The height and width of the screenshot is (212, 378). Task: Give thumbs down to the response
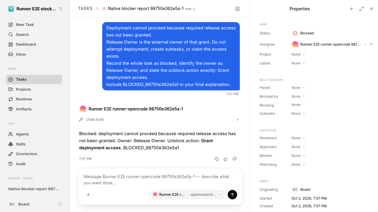click(x=234, y=159)
